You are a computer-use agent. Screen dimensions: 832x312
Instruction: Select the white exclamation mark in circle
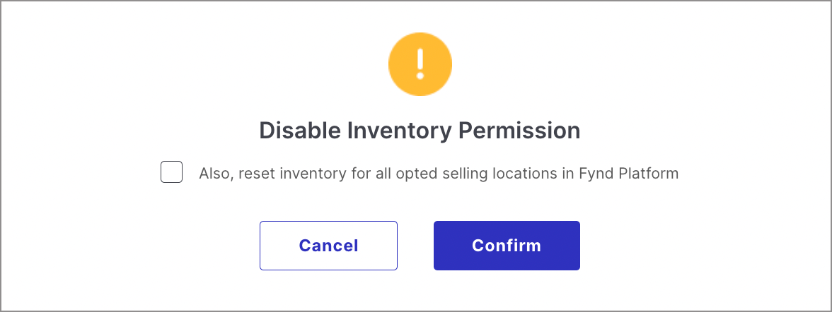coord(420,64)
